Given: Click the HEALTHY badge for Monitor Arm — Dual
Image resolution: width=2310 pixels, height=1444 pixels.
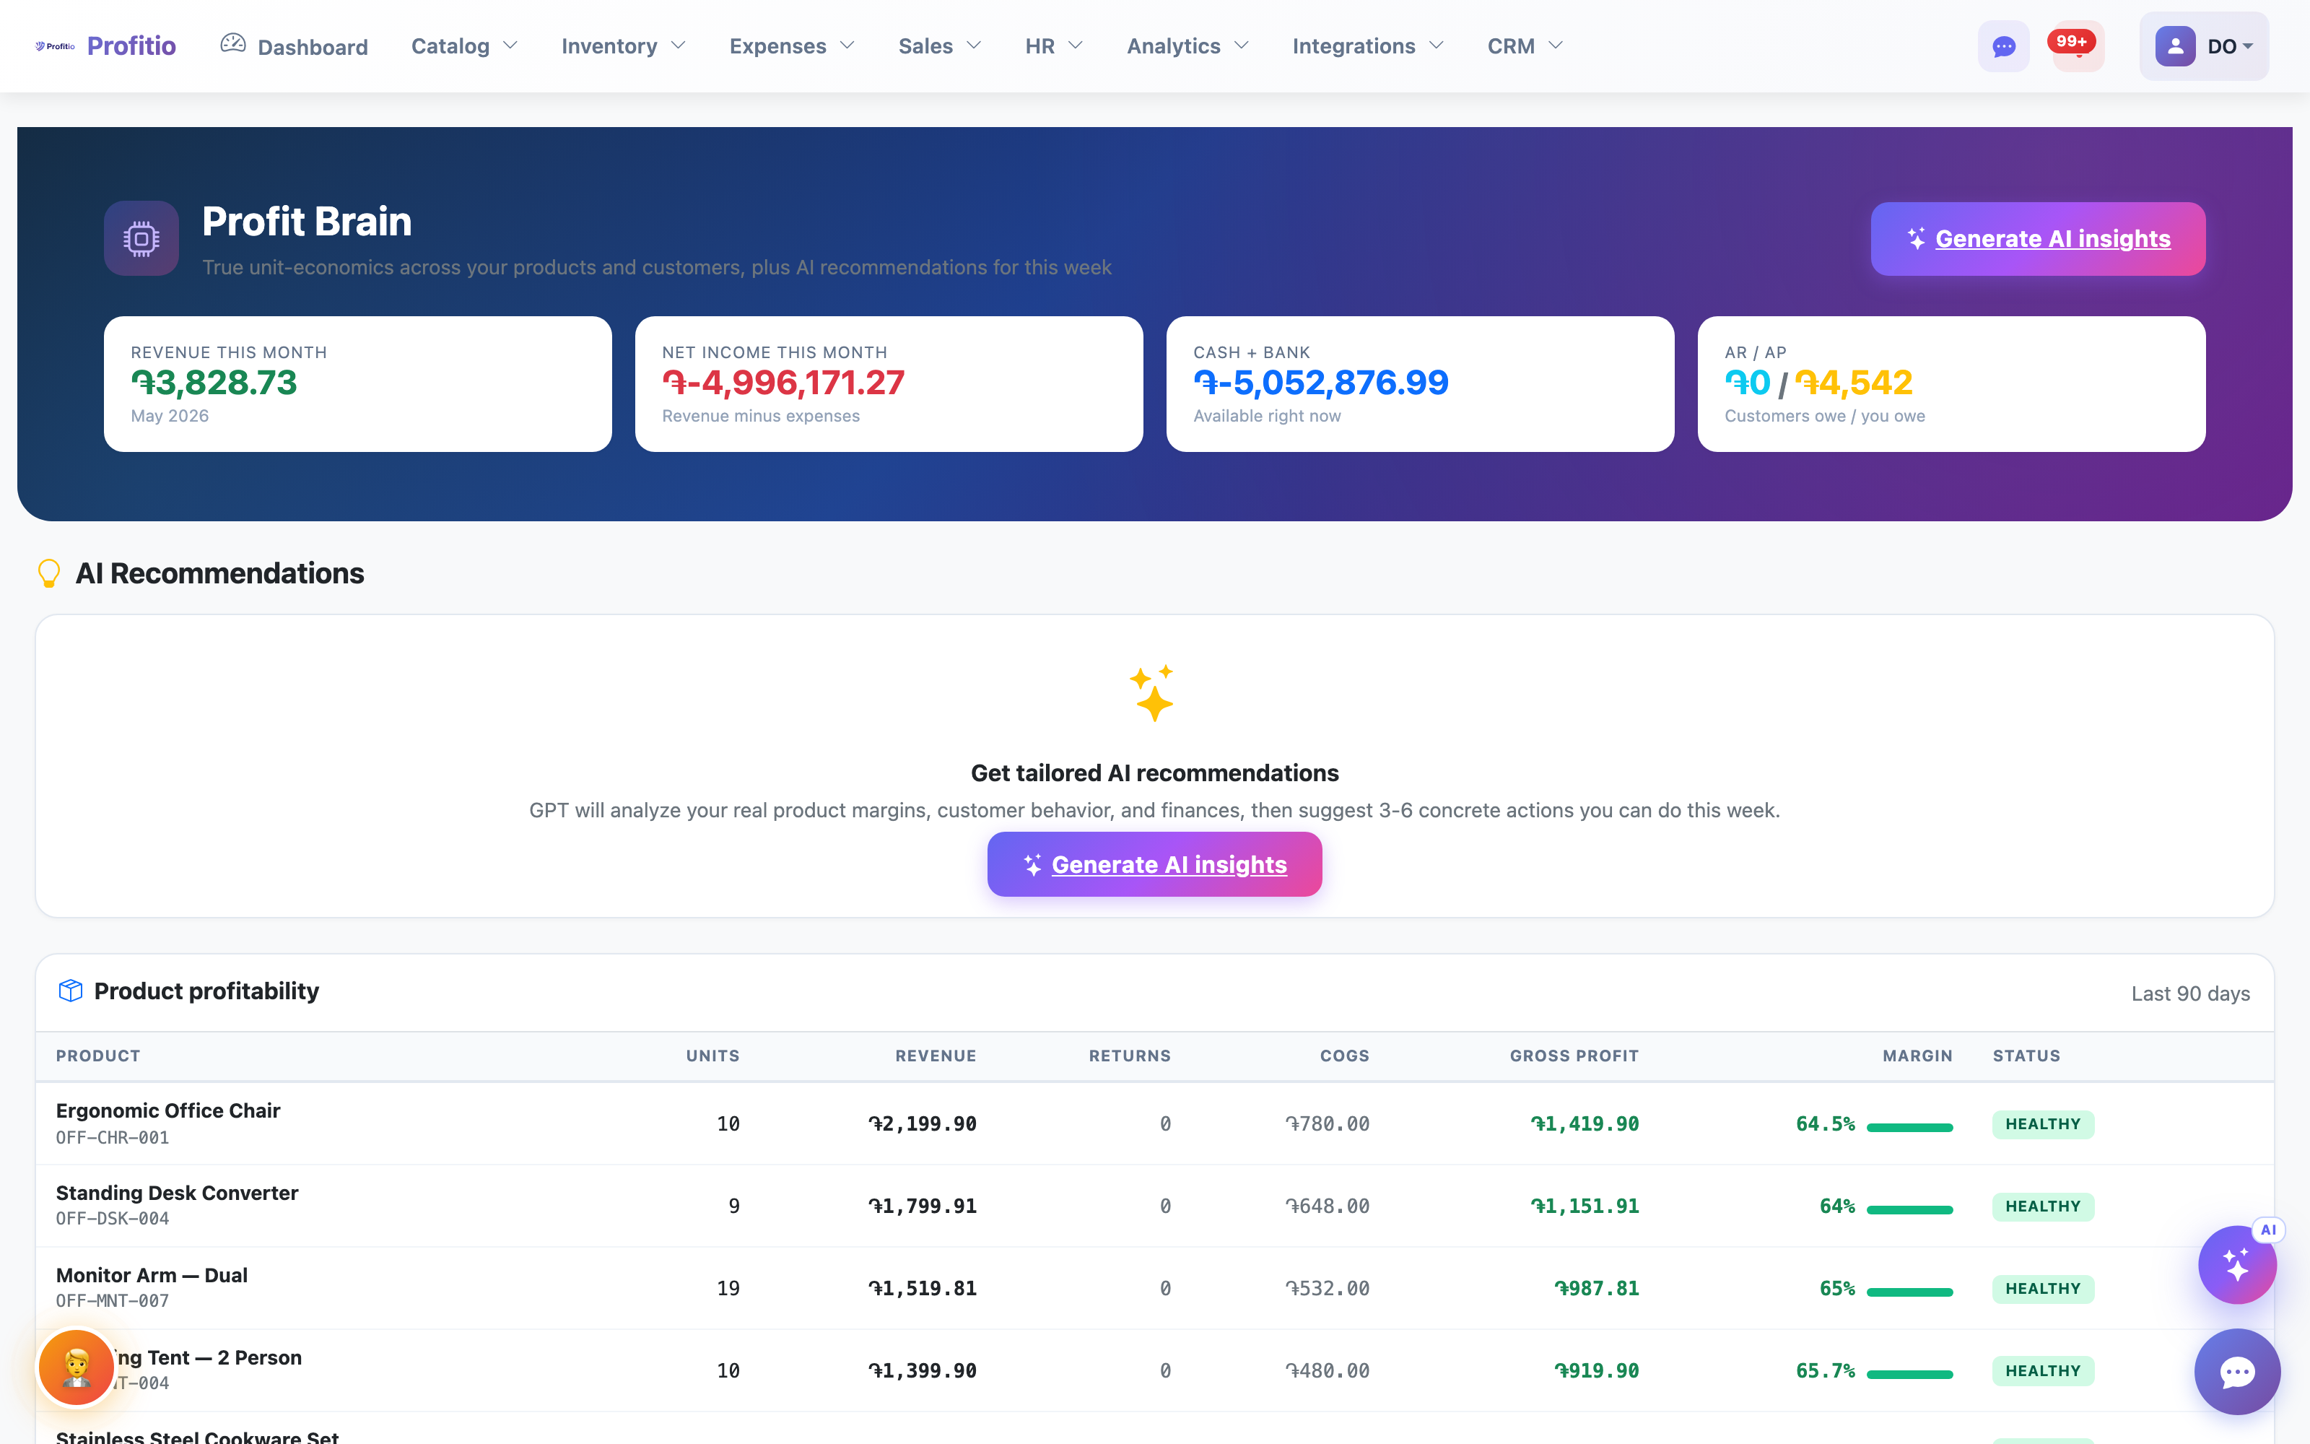Looking at the screenshot, I should click(x=2043, y=1288).
